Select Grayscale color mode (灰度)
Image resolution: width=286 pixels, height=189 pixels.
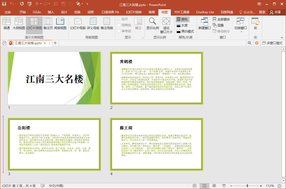182,25
